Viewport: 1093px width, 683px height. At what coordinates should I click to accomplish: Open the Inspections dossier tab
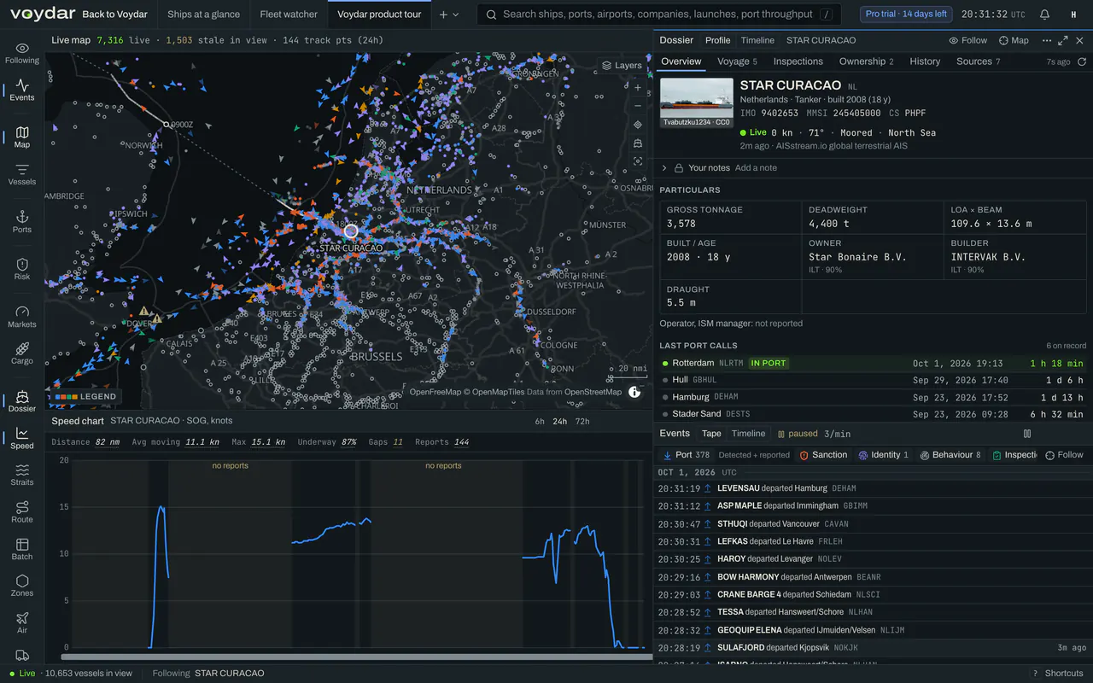[x=798, y=61]
